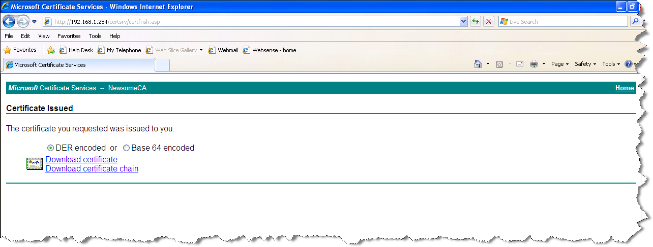Viewport: 653px width, 247px height.
Task: Open the Help menu
Action: tap(115, 36)
